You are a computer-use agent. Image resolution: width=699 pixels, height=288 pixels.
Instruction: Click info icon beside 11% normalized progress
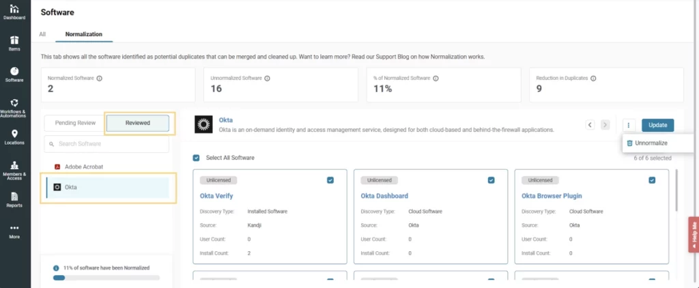(56, 268)
